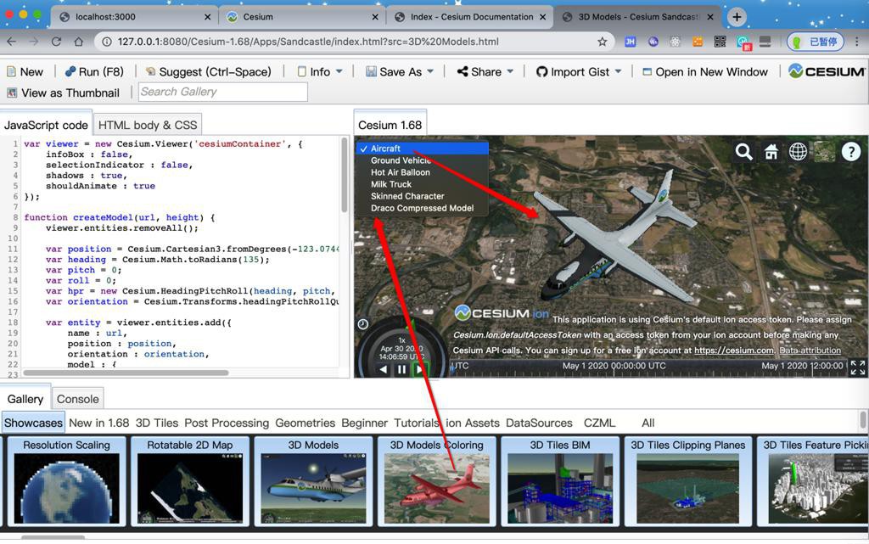Choose Skinned Character model option
The width and height of the screenshot is (869, 544).
[x=423, y=196]
